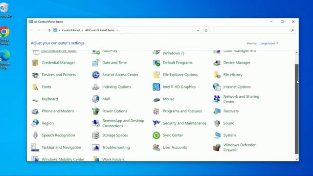Viewport: 313px width, 176px height.
Task: Open File History icon
Action: pos(217,75)
